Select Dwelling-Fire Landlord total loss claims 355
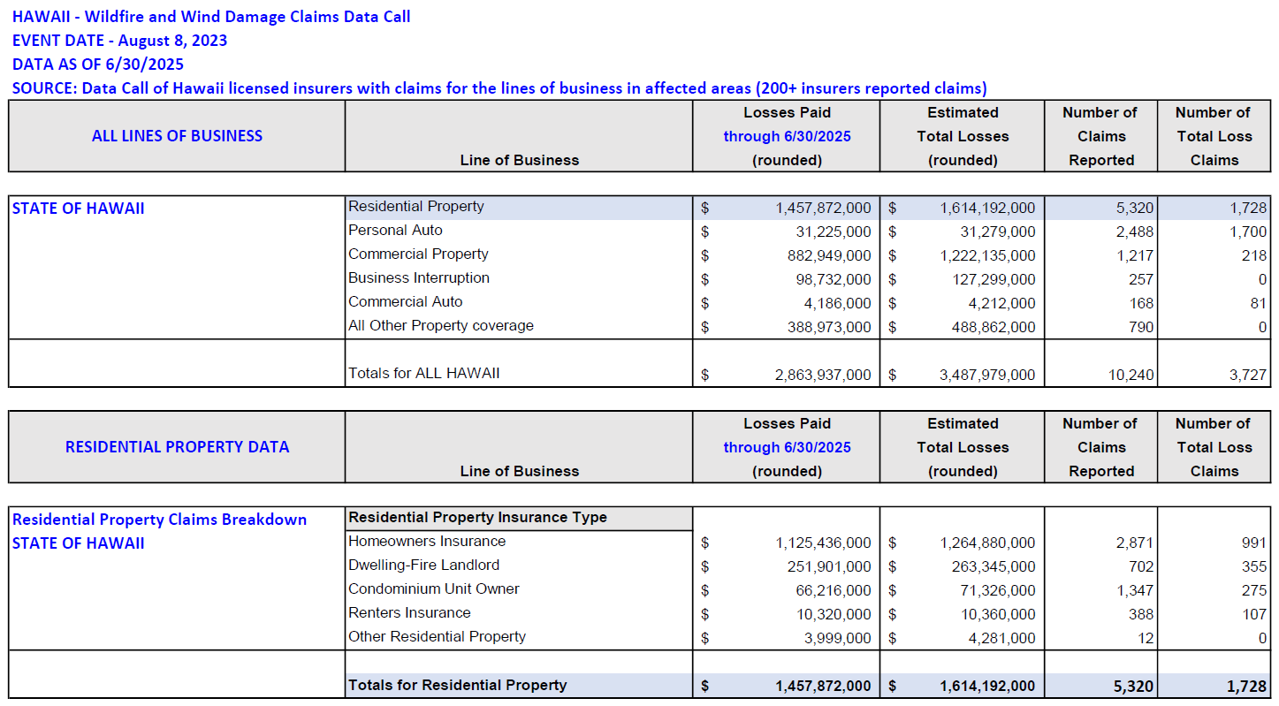Image resolution: width=1279 pixels, height=706 pixels. 1255,567
